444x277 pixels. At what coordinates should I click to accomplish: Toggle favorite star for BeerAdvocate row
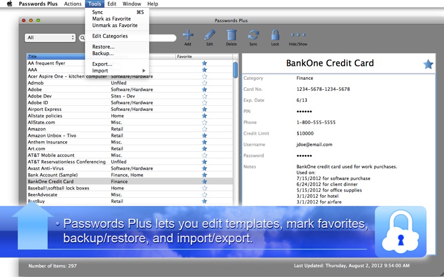coord(204,195)
